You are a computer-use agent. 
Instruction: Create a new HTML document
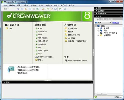point(39,28)
